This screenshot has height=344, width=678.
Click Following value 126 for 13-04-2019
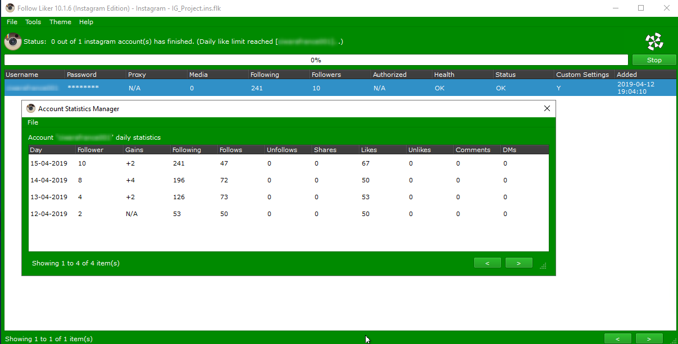click(x=179, y=197)
